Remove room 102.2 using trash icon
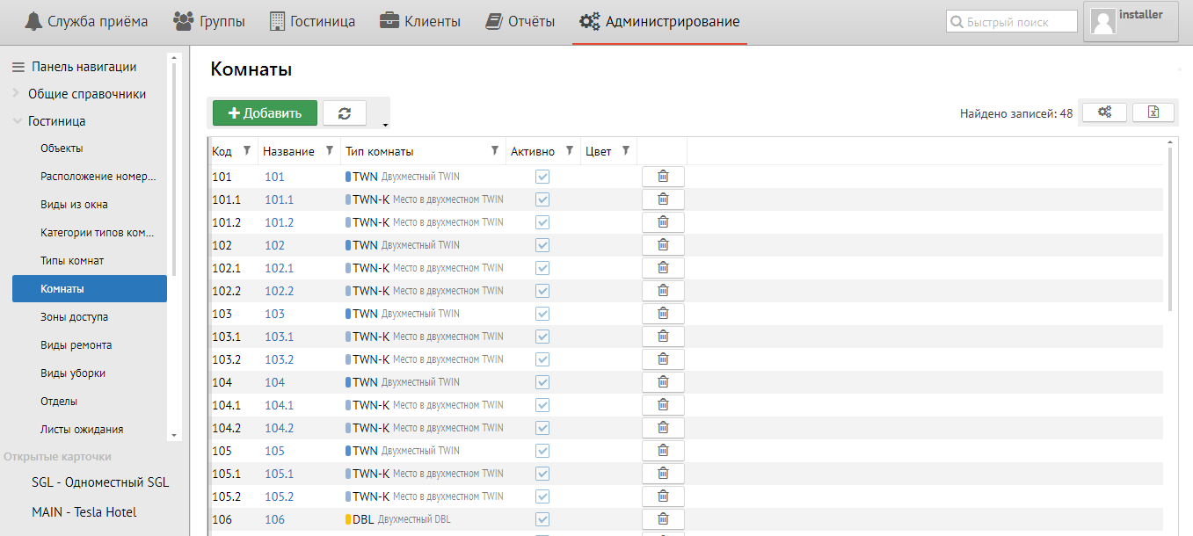The image size is (1193, 536). pyautogui.click(x=663, y=291)
